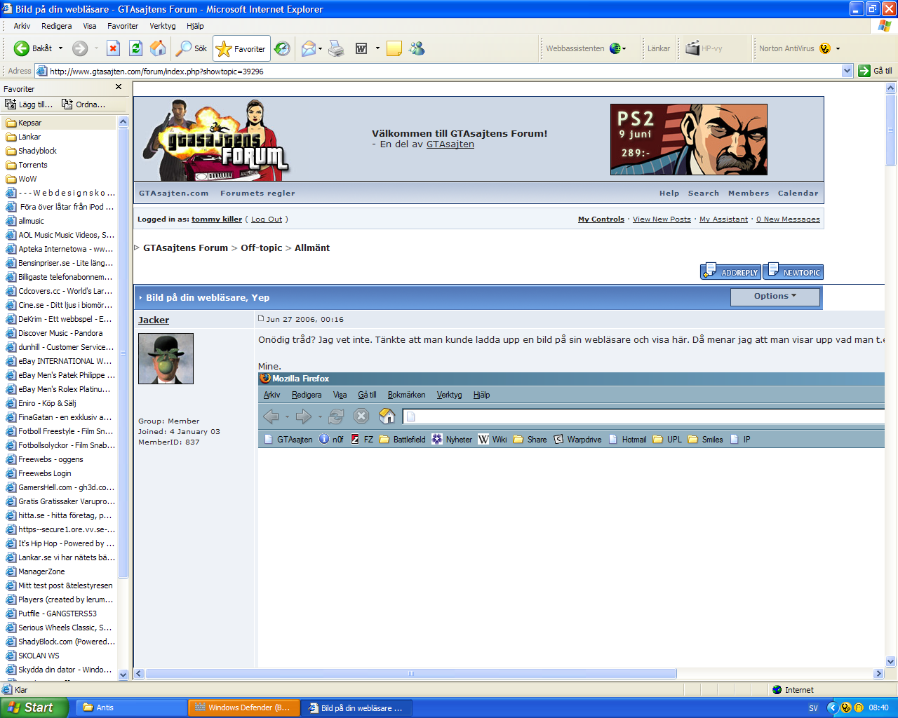Expand the forum Options dropdown

coord(775,297)
